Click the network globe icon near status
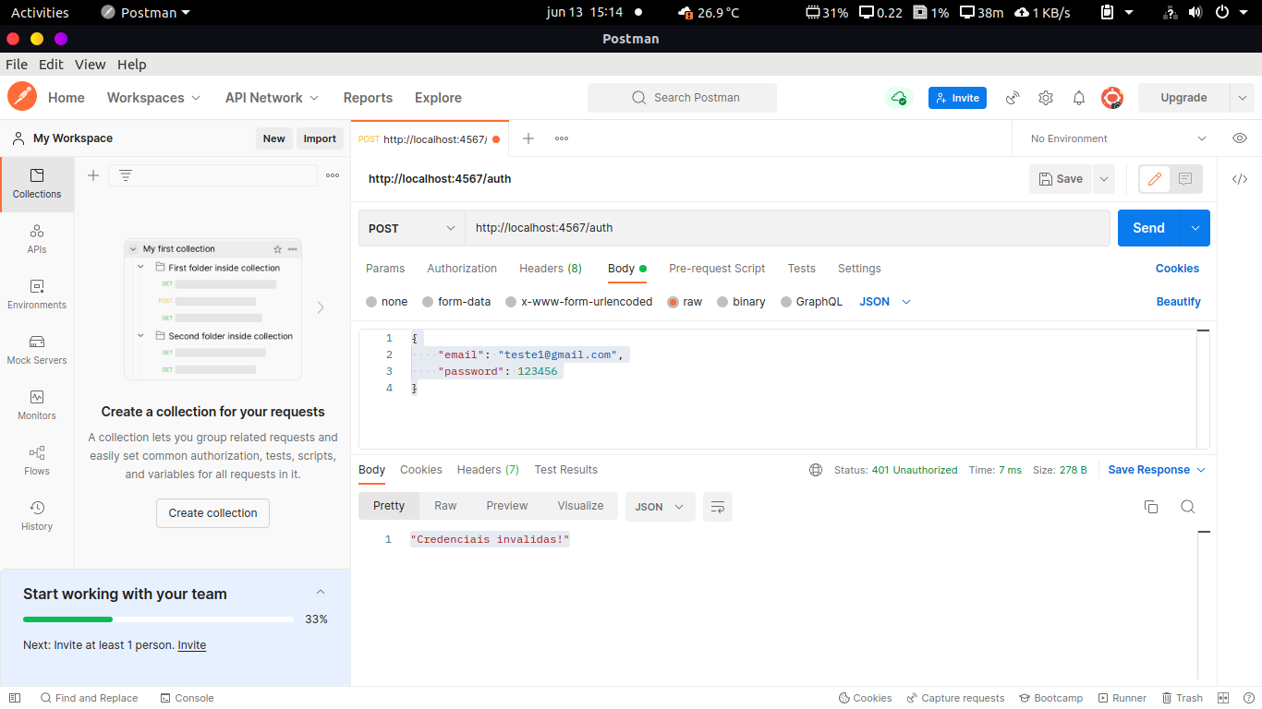The width and height of the screenshot is (1262, 709). coord(816,470)
